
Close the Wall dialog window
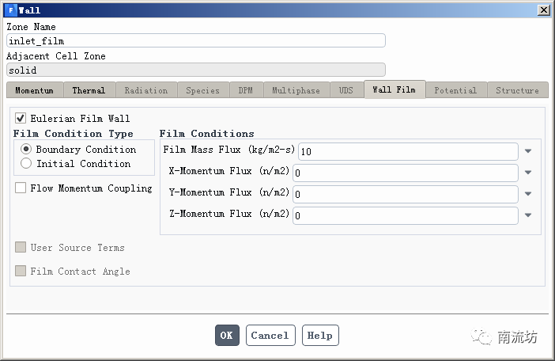(x=543, y=10)
